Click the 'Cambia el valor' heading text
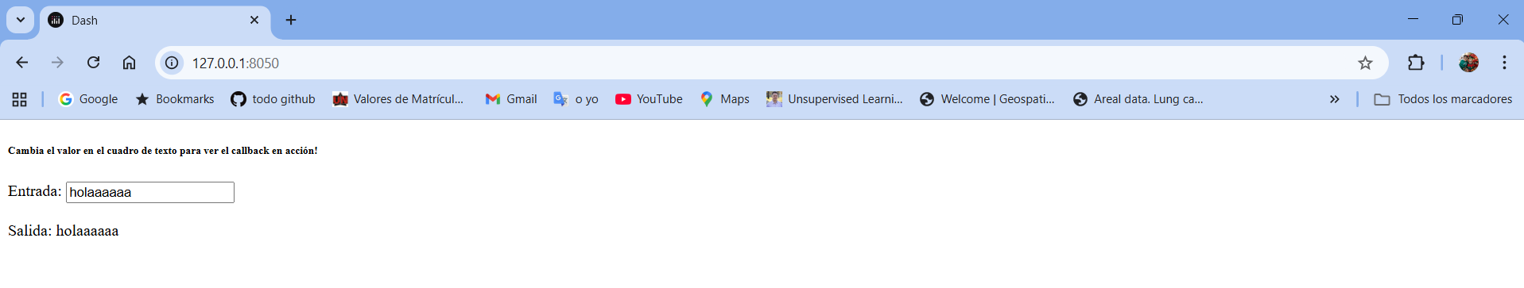 pos(163,151)
